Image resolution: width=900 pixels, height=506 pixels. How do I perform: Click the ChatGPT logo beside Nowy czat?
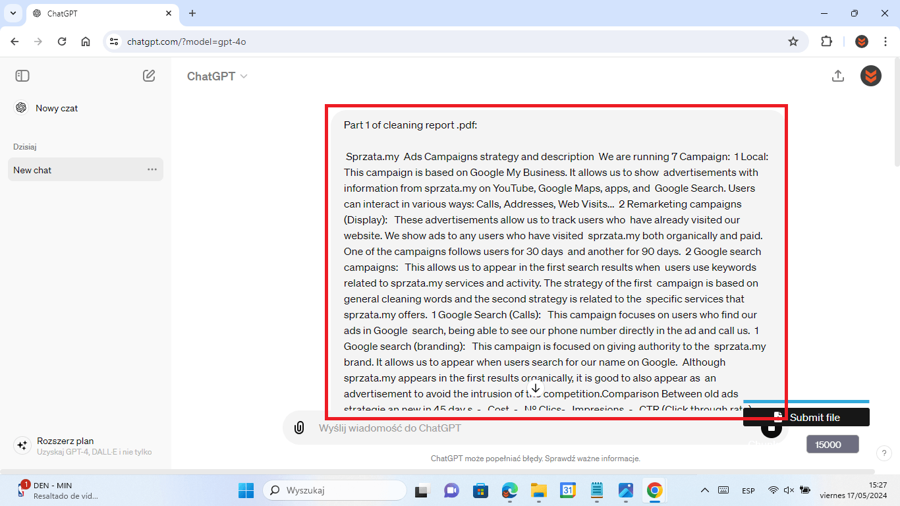[21, 107]
